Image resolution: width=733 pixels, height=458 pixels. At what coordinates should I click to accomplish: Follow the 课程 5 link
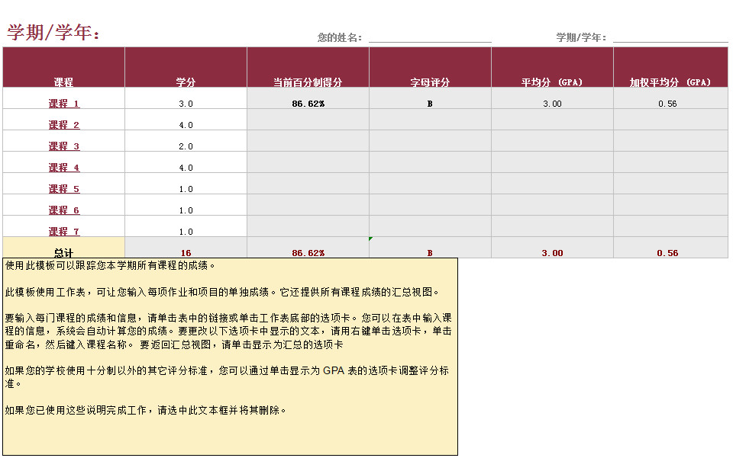(x=63, y=189)
